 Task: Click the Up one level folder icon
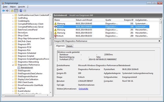tap(12, 11)
